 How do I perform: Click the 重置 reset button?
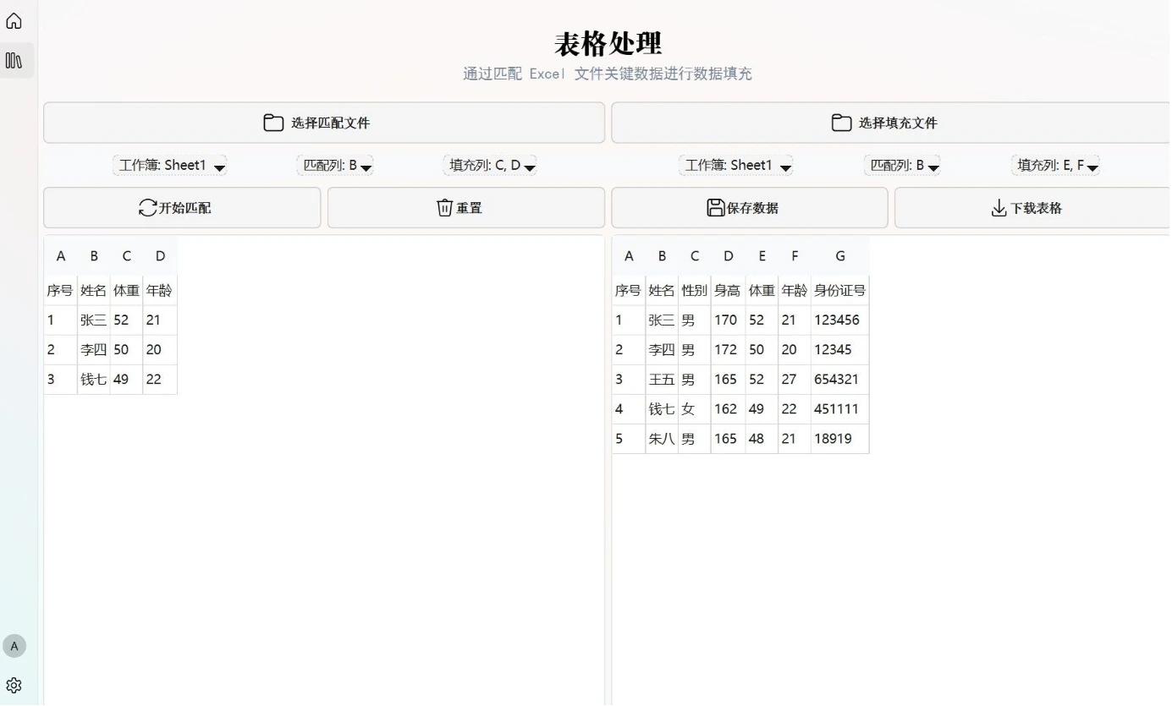(x=466, y=208)
